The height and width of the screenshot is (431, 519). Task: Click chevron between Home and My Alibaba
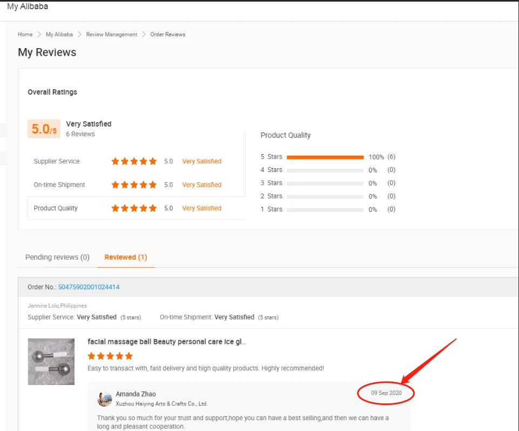click(39, 35)
